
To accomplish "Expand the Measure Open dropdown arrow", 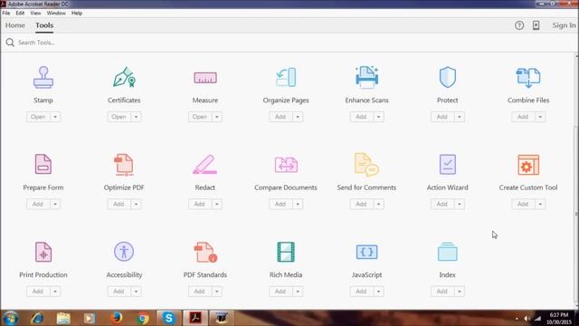I will pos(217,117).
